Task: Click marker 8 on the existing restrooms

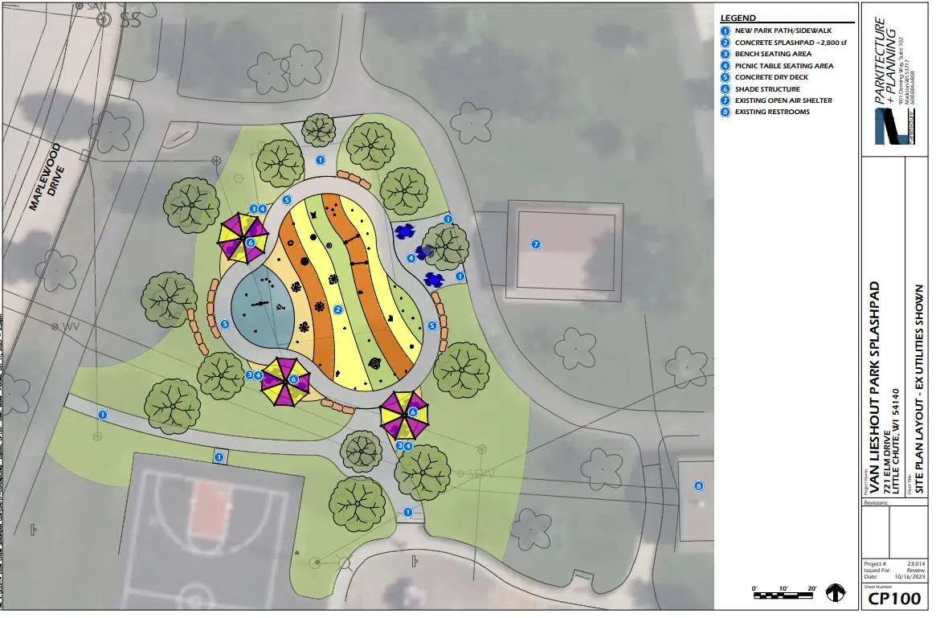Action: coord(698,485)
